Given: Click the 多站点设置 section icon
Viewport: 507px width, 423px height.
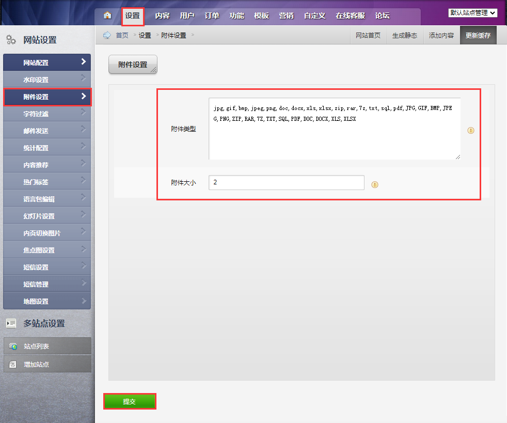Looking at the screenshot, I should pyautogui.click(x=11, y=323).
